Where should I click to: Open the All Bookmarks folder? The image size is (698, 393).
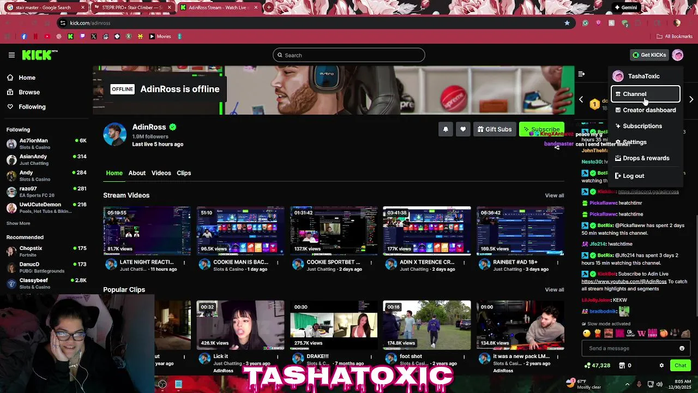click(675, 37)
